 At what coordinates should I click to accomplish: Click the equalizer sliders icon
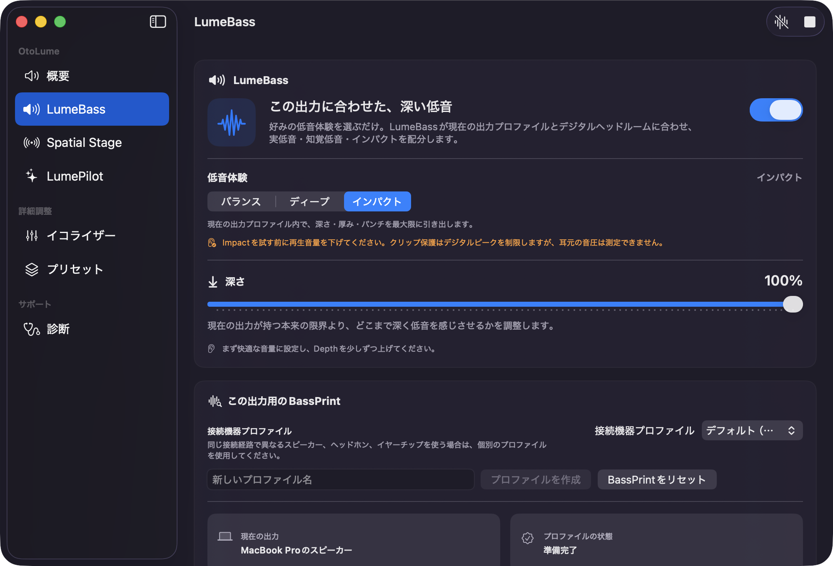point(32,236)
